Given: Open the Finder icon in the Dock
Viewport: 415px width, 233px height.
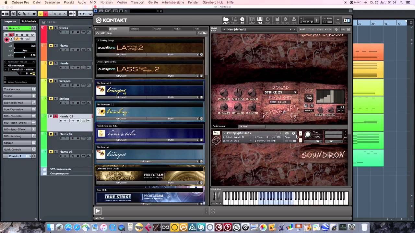Looking at the screenshot, I should click(50, 227).
